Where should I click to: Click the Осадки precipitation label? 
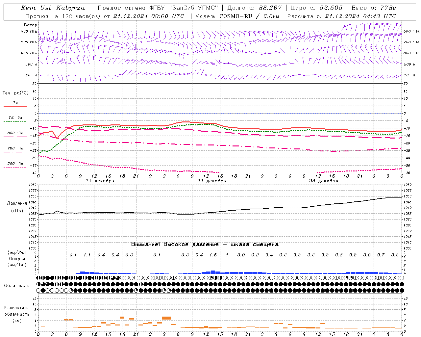pyautogui.click(x=17, y=259)
